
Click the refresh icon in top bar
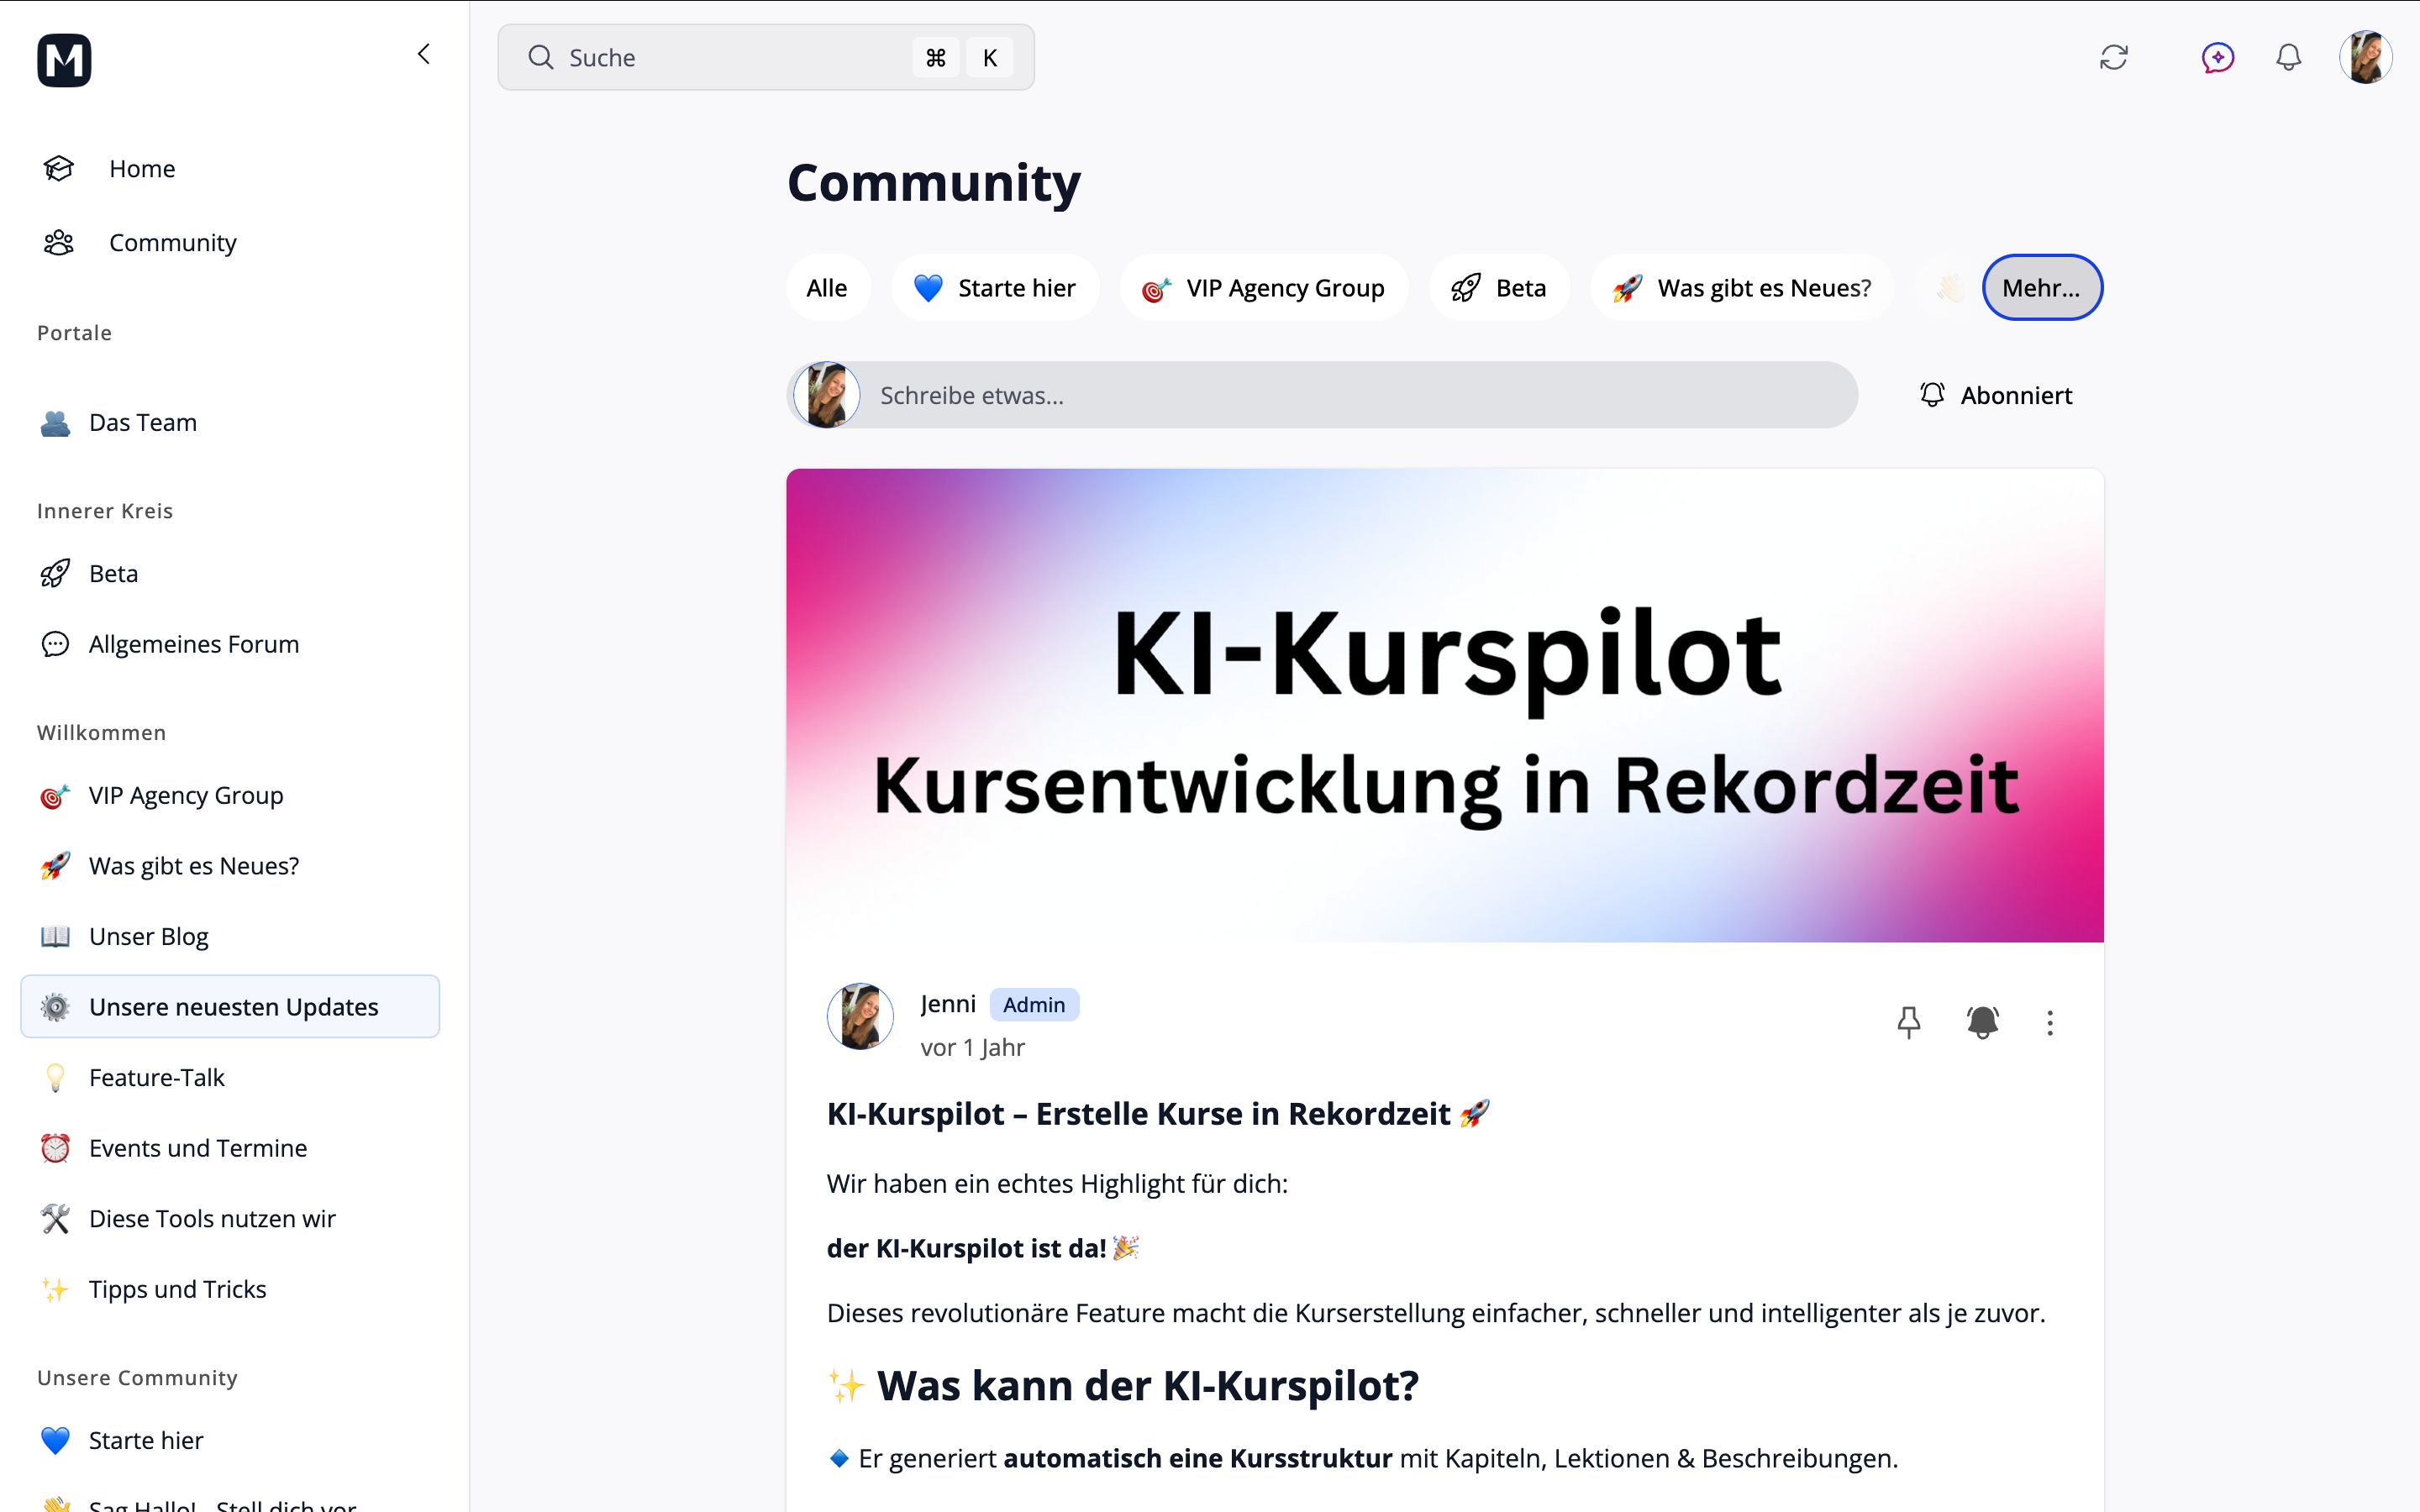(2113, 57)
